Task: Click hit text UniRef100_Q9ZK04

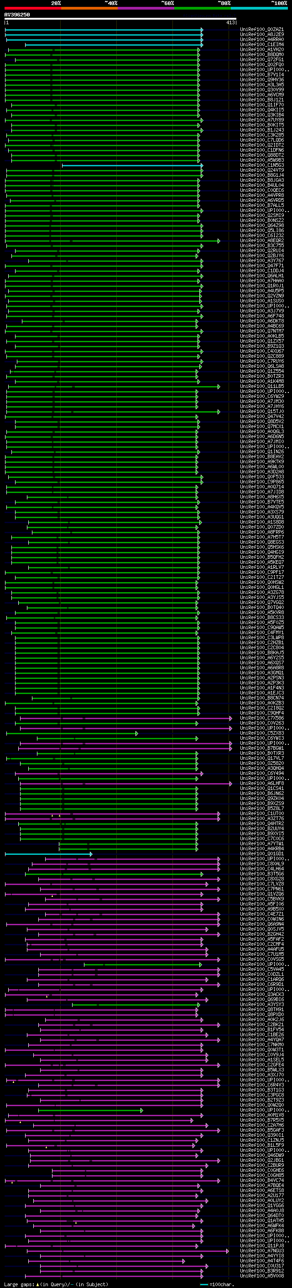Action: (261, 798)
